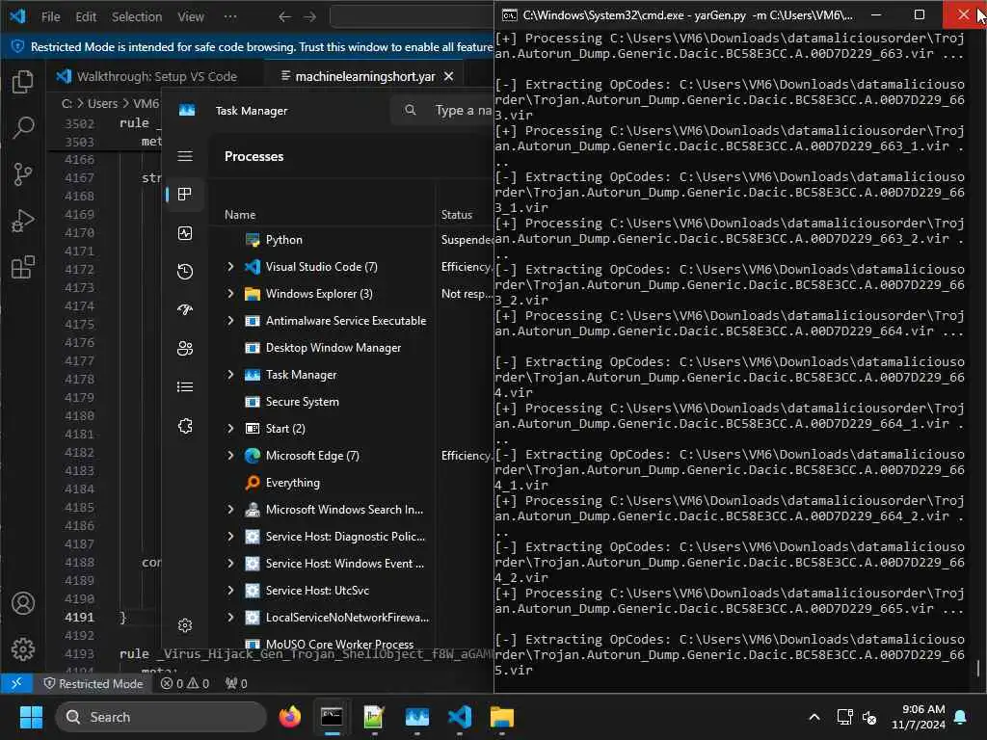Screen dimensions: 987x740
Task: Click network icon in system tray
Action: [844, 717]
